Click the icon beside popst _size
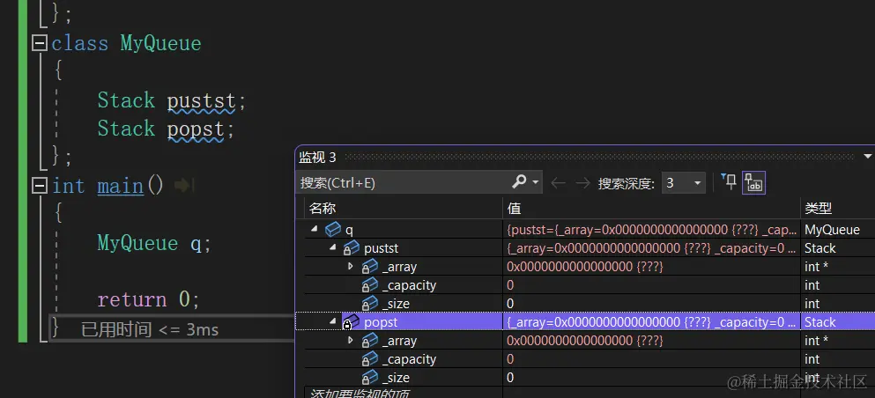This screenshot has width=875, height=398. click(369, 377)
